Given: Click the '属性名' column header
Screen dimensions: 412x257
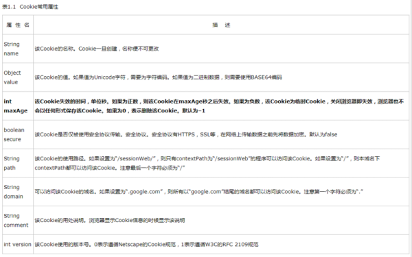Looking at the screenshot, I should pyautogui.click(x=18, y=25).
